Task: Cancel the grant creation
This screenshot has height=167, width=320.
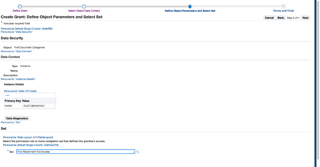Action: click(269, 18)
